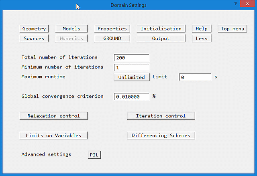Open the Geometry settings panel

(x=34, y=29)
